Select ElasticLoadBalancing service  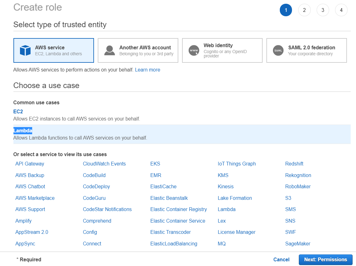pos(174,244)
